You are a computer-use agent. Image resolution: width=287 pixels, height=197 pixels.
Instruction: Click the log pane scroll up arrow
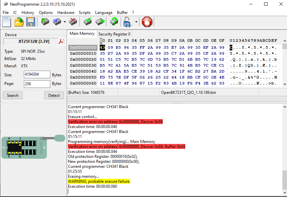pyautogui.click(x=285, y=107)
